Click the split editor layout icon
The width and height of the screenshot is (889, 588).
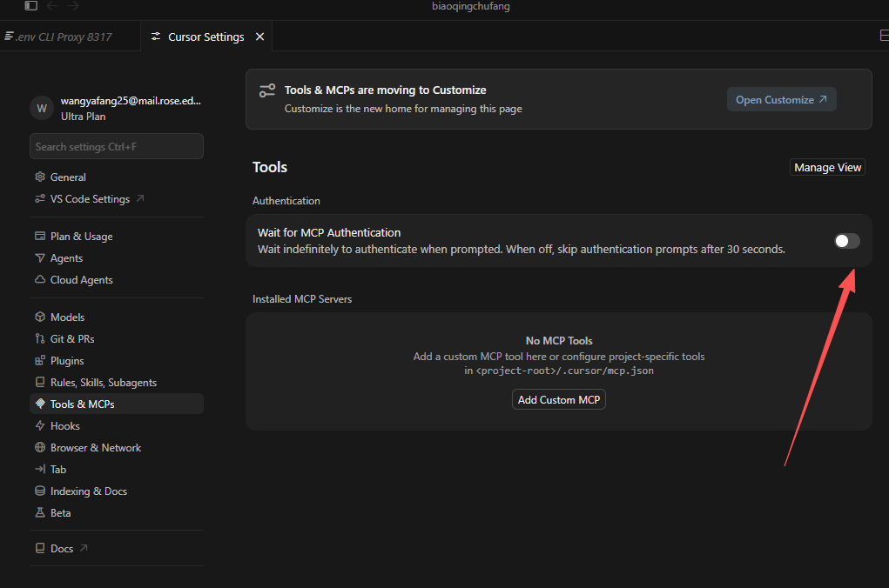[884, 36]
